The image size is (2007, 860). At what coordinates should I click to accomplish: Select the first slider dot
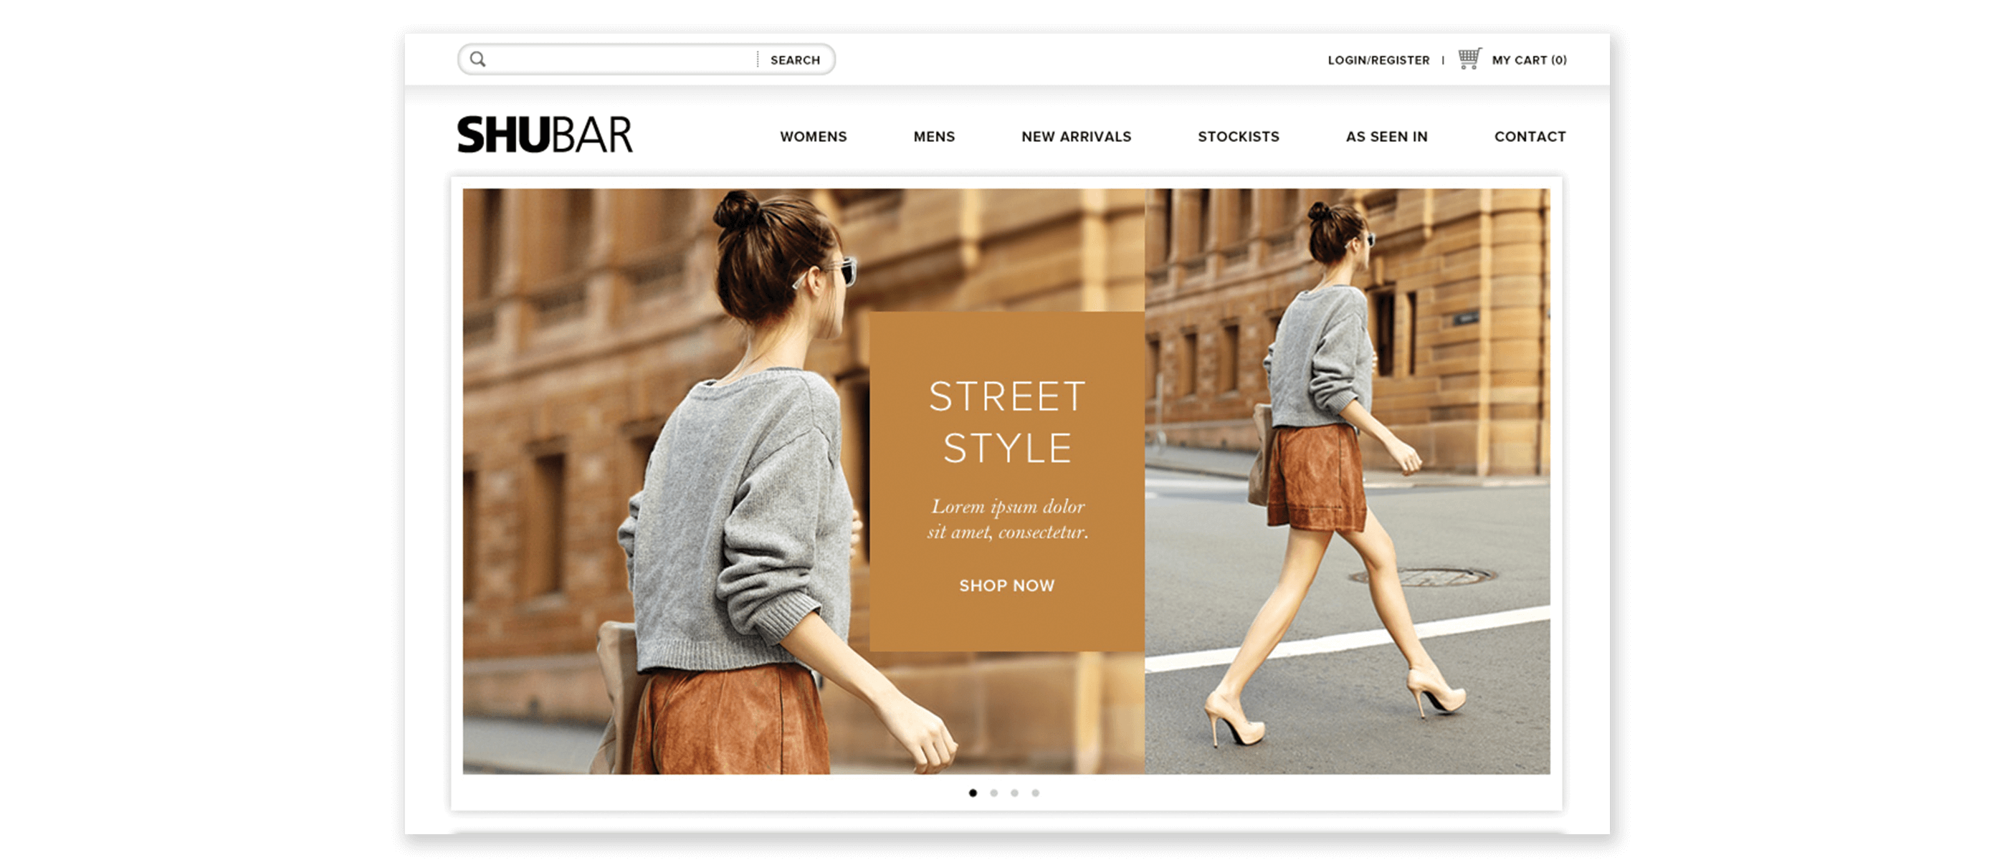click(973, 793)
